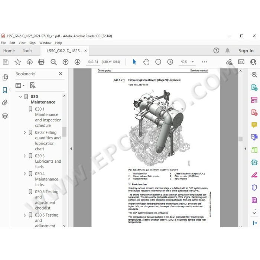
Task: Open the File menu
Action: 3,43
